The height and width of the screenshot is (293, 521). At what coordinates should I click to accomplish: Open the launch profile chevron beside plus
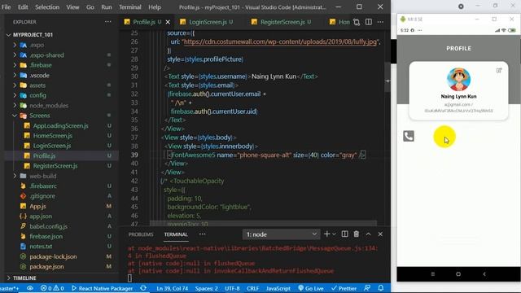pos(334,234)
